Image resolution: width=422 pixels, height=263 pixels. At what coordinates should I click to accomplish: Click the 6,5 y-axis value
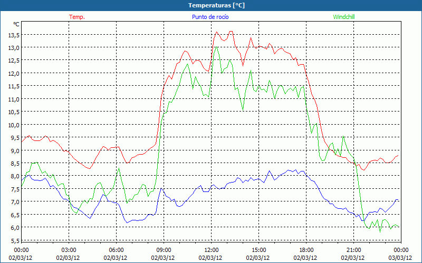click(x=14, y=215)
